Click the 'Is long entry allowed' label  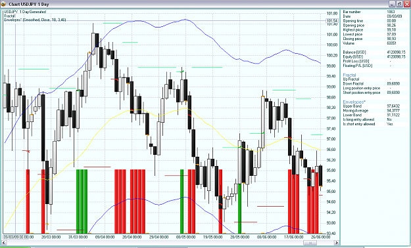(358, 119)
